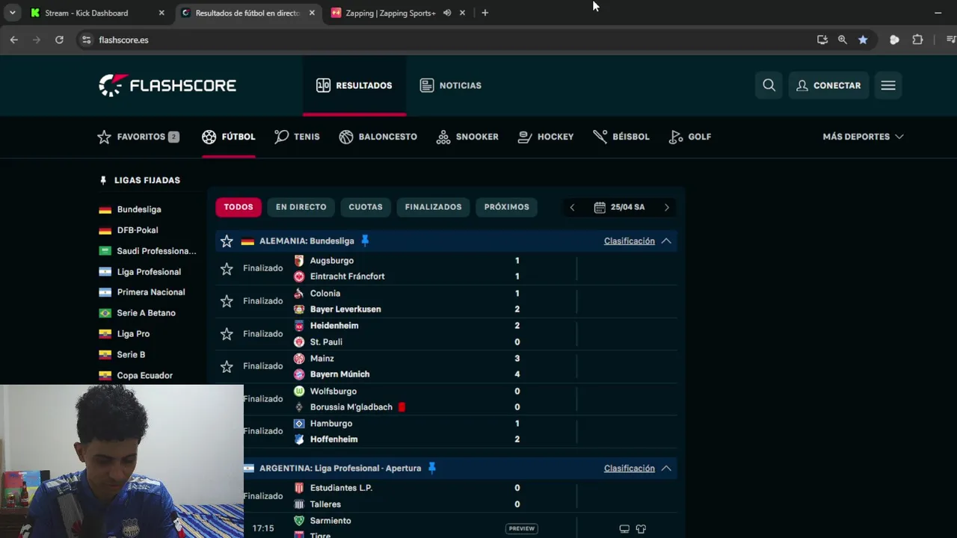Image resolution: width=957 pixels, height=538 pixels.
Task: Click the shirt icon on Sarmiento match row
Action: [641, 529]
